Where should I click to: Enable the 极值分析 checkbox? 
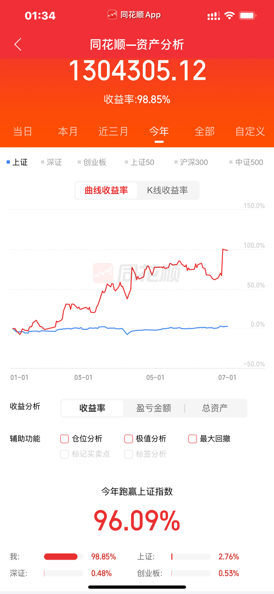pyautogui.click(x=128, y=439)
